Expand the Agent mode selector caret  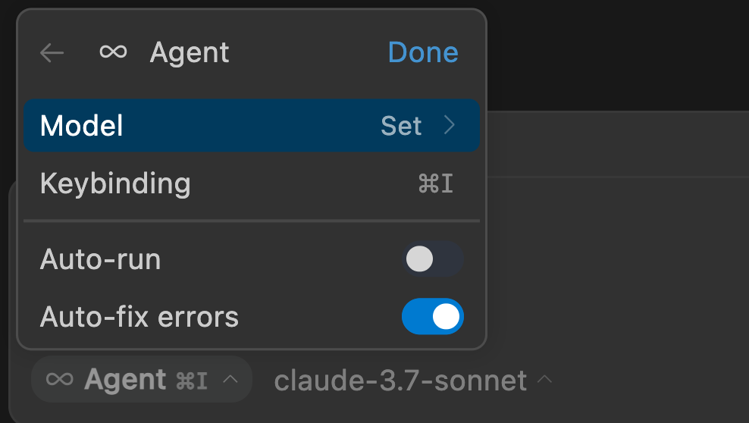(x=231, y=379)
